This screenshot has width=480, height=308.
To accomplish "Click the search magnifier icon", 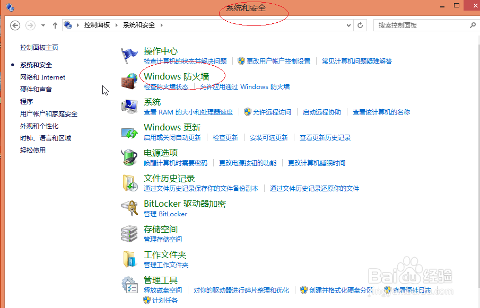I will pyautogui.click(x=473, y=25).
